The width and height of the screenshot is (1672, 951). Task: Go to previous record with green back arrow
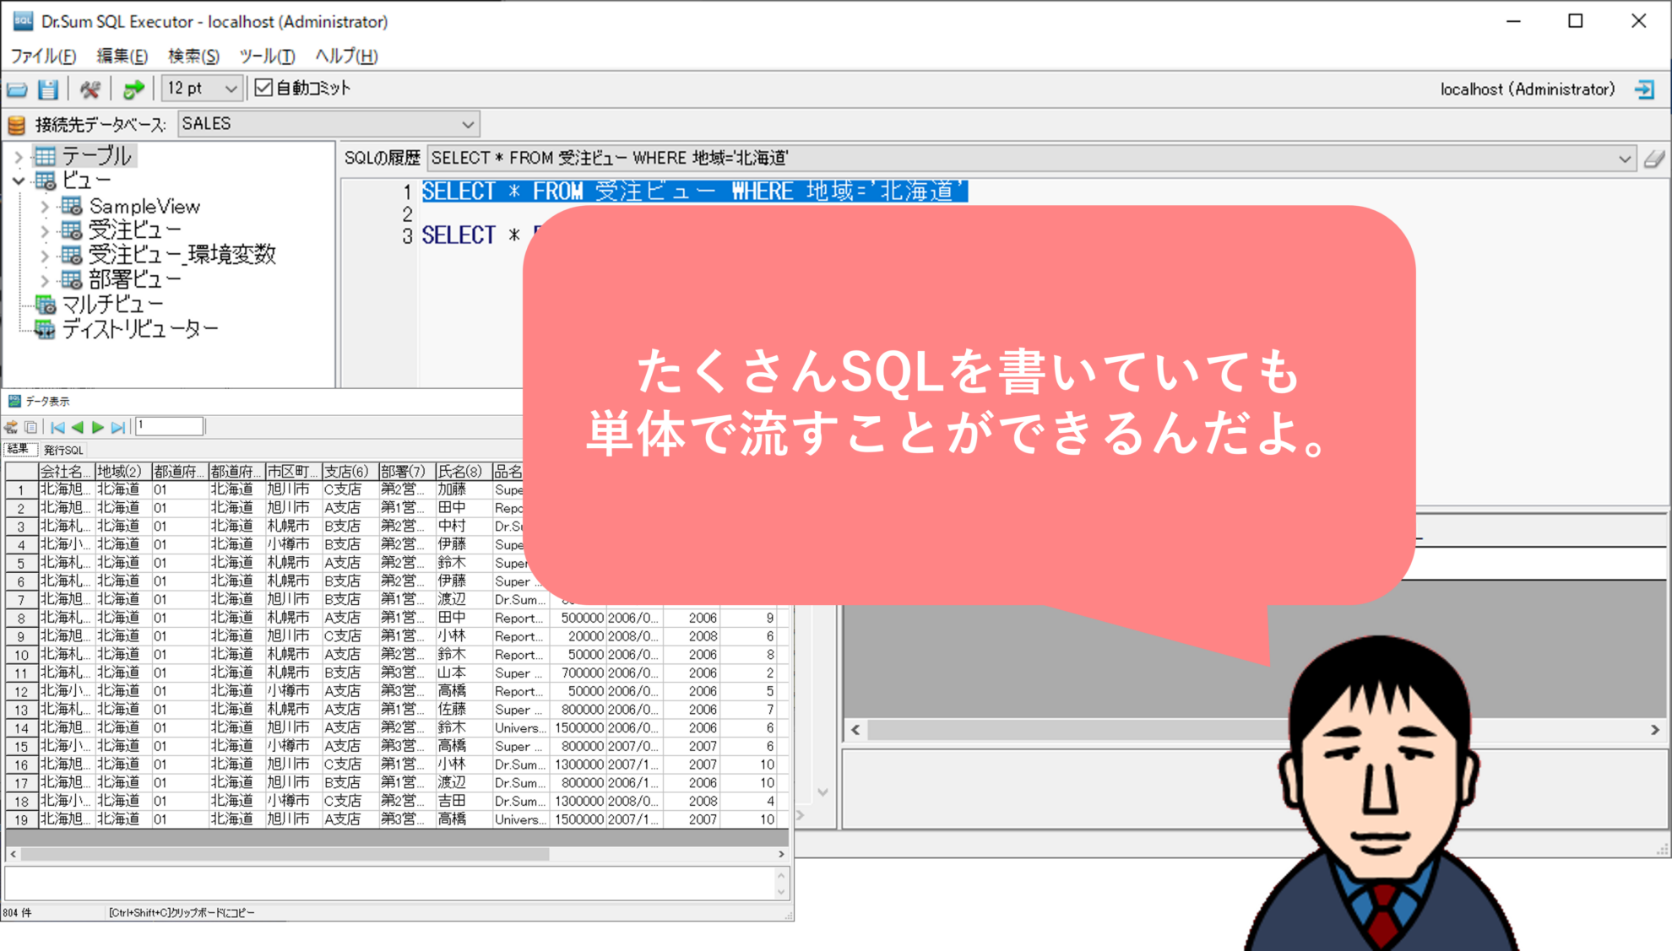point(77,426)
